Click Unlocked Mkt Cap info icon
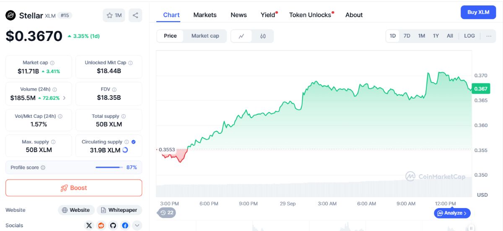This screenshot has width=503, height=231. (x=130, y=63)
